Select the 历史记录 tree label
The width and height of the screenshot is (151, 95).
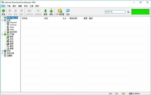[x=10, y=53]
